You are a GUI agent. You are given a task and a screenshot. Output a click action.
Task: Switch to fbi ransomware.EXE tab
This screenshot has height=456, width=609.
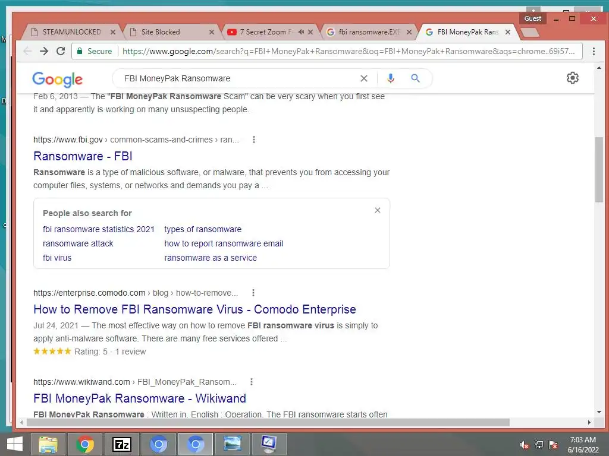point(369,32)
